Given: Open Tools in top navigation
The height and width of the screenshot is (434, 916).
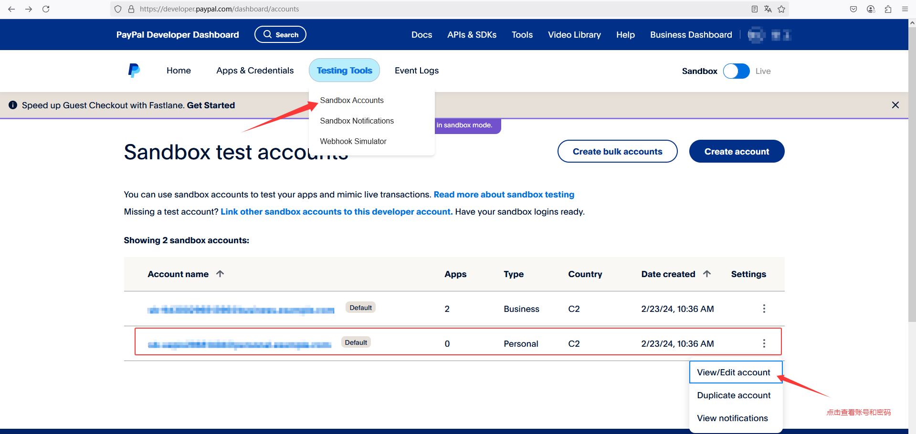Looking at the screenshot, I should pyautogui.click(x=522, y=35).
